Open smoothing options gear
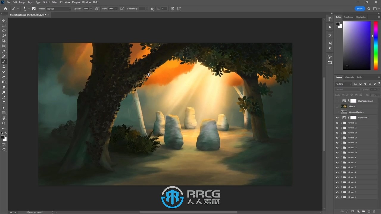This screenshot has height=214, width=381. [152, 9]
